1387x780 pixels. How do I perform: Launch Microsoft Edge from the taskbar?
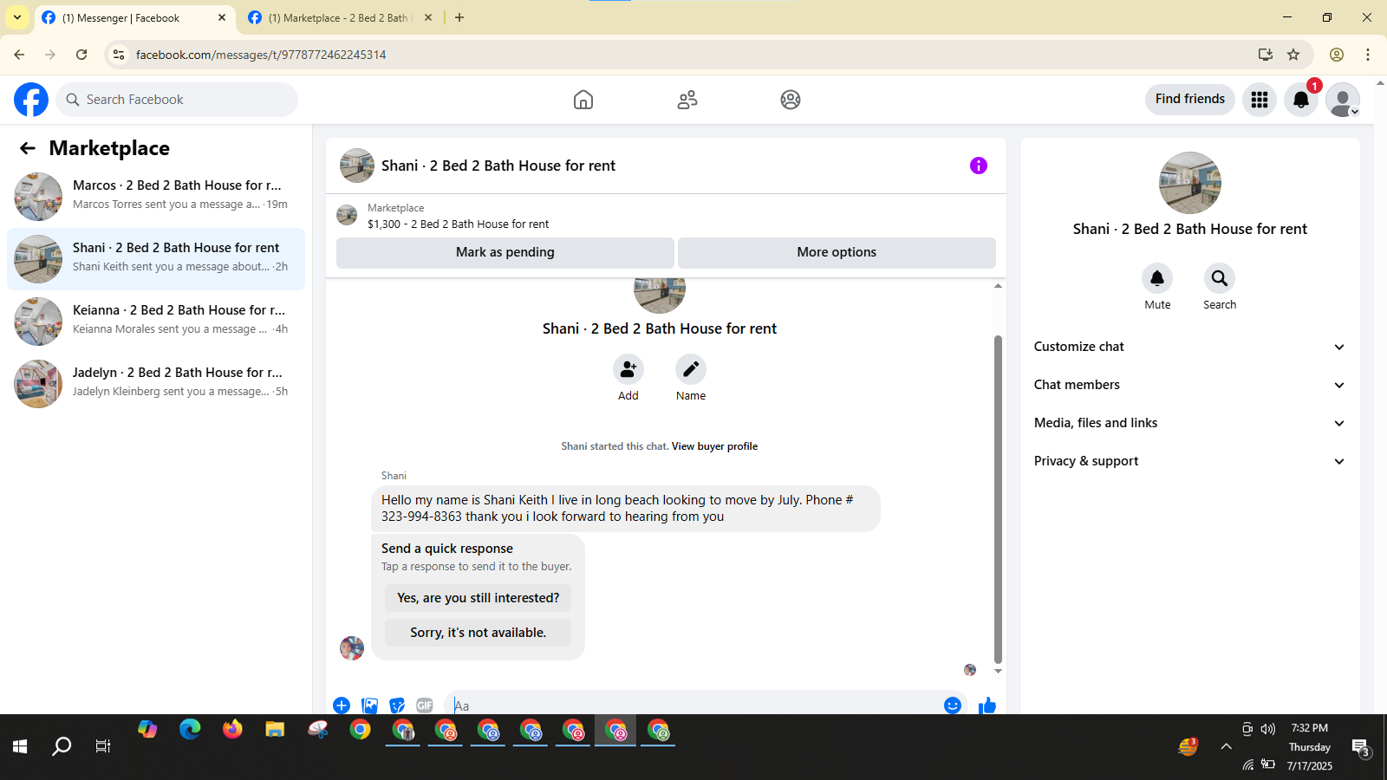point(190,730)
